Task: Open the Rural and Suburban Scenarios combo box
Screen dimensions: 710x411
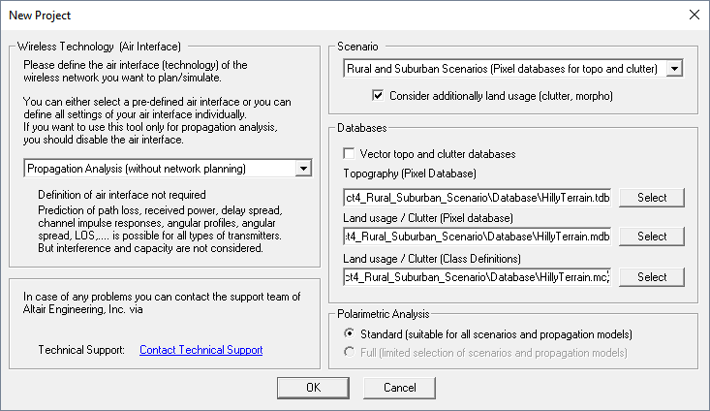Action: tap(506, 69)
